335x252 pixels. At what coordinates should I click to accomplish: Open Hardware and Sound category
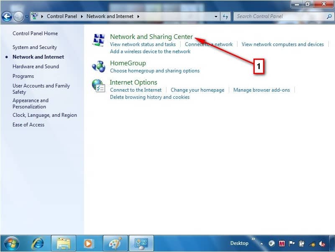pyautogui.click(x=36, y=67)
